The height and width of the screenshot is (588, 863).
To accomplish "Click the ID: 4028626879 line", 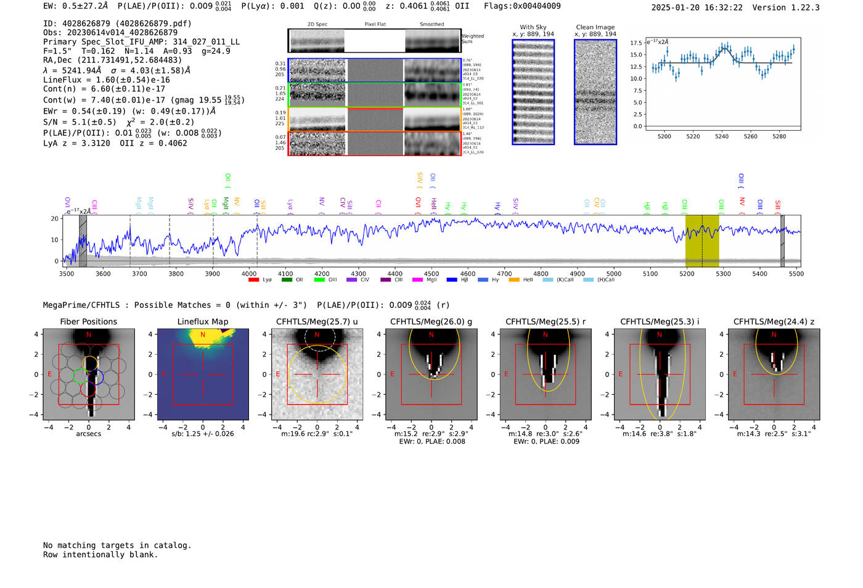I will [x=117, y=23].
